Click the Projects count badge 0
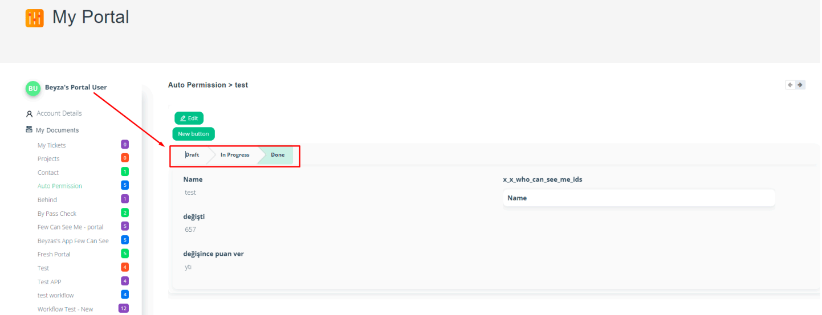822x315 pixels. pyautogui.click(x=125, y=158)
